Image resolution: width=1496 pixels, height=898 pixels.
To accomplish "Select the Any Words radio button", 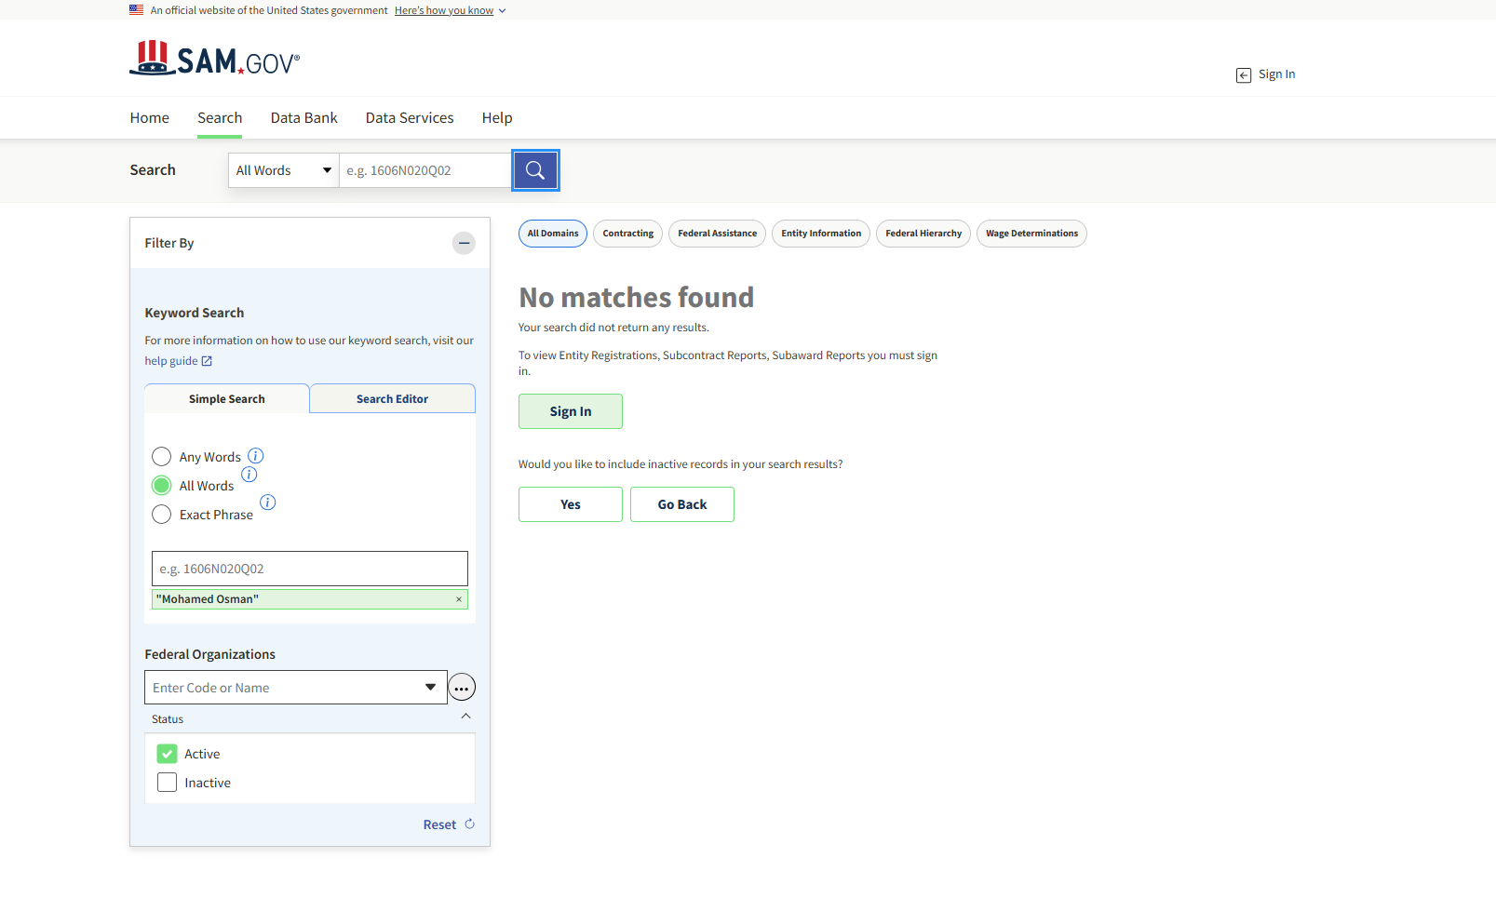I will [162, 457].
